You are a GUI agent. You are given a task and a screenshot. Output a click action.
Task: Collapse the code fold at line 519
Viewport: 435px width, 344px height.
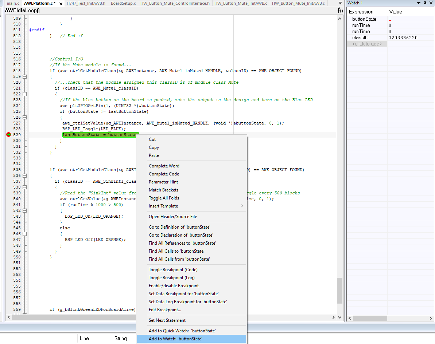pos(25,76)
